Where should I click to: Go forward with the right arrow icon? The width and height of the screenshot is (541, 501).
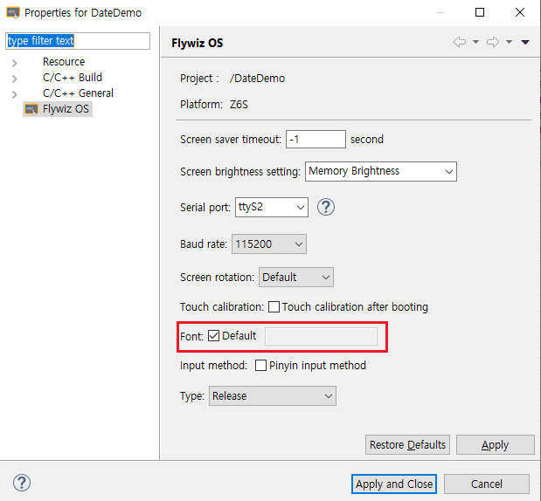click(x=493, y=42)
